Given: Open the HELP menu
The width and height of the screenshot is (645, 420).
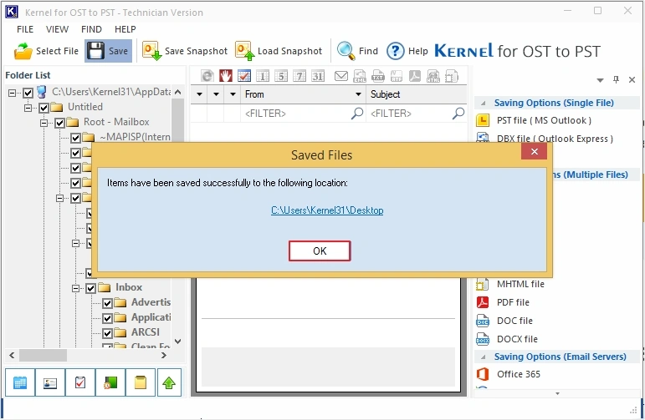Looking at the screenshot, I should 125,29.
